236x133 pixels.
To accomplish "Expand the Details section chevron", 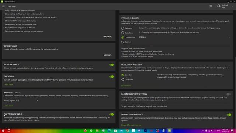I will point(230,37).
